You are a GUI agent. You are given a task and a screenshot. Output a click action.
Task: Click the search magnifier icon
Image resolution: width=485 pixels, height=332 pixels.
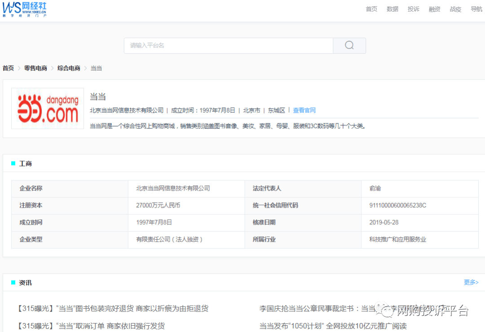pos(349,45)
